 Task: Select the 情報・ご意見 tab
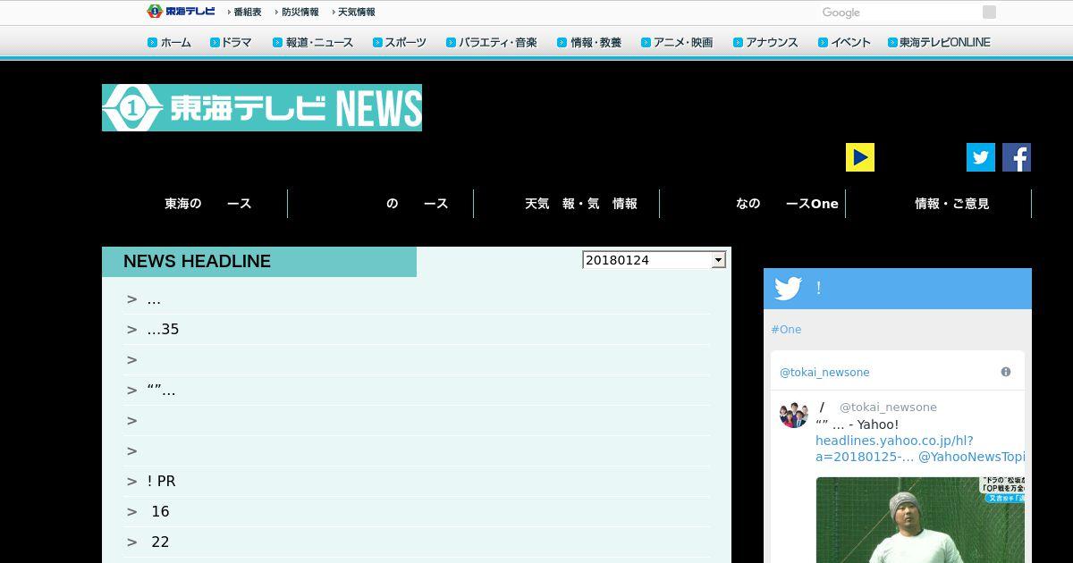tap(939, 204)
